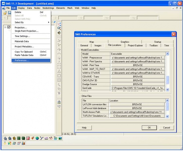
Task: Pick the eight-node quadrilateral element tool
Action: tap(59, 76)
